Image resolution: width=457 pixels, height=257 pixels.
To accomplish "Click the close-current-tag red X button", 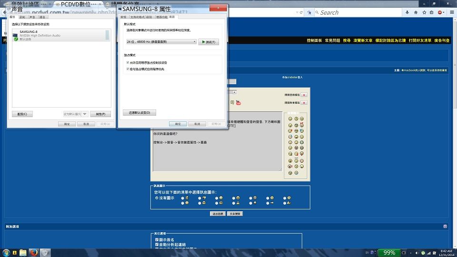I will tap(304, 95).
